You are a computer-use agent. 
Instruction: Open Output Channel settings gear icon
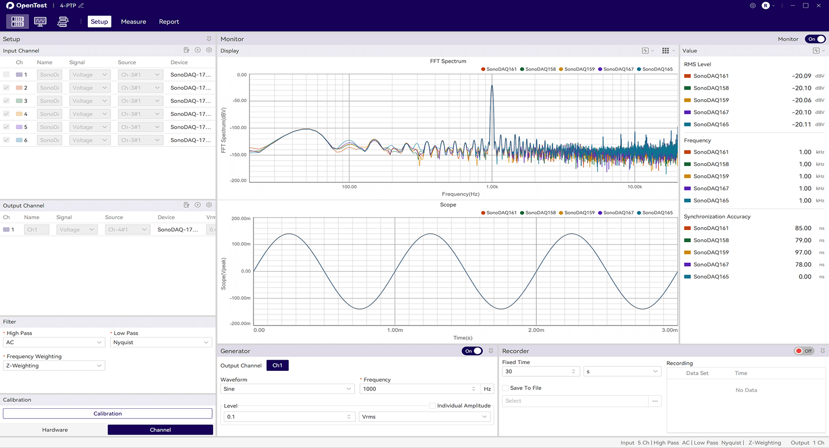209,205
